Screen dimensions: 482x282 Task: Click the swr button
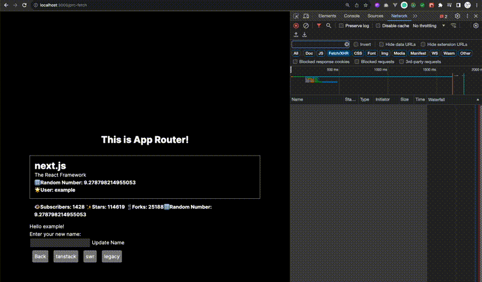(90, 257)
